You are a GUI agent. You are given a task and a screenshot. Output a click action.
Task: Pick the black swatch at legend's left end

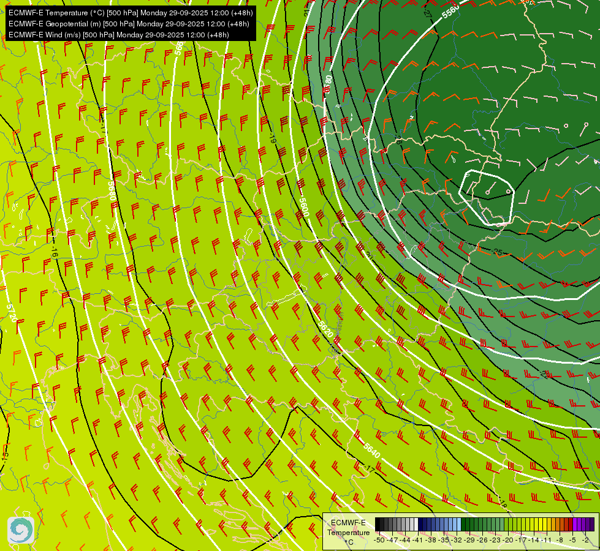[378, 525]
